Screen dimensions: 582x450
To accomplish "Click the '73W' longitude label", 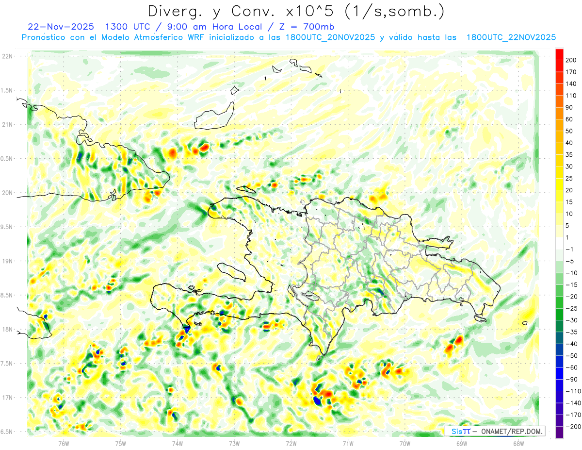I will [x=234, y=443].
